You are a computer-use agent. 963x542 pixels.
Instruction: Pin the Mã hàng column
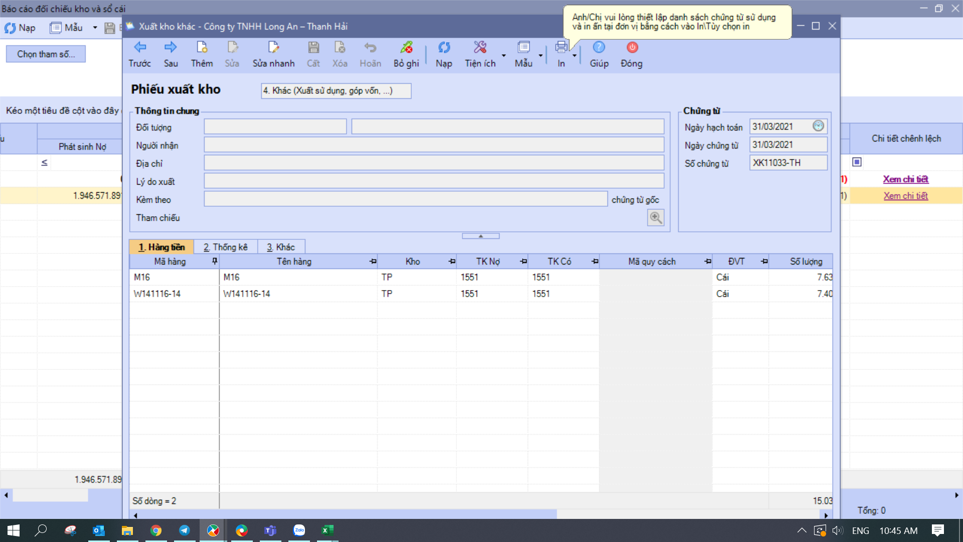[x=215, y=261]
